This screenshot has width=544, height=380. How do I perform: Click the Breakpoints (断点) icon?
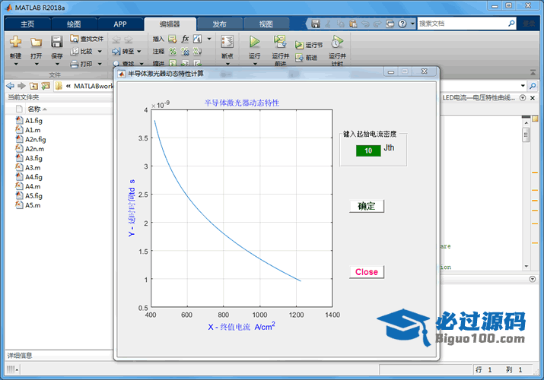coord(227,42)
